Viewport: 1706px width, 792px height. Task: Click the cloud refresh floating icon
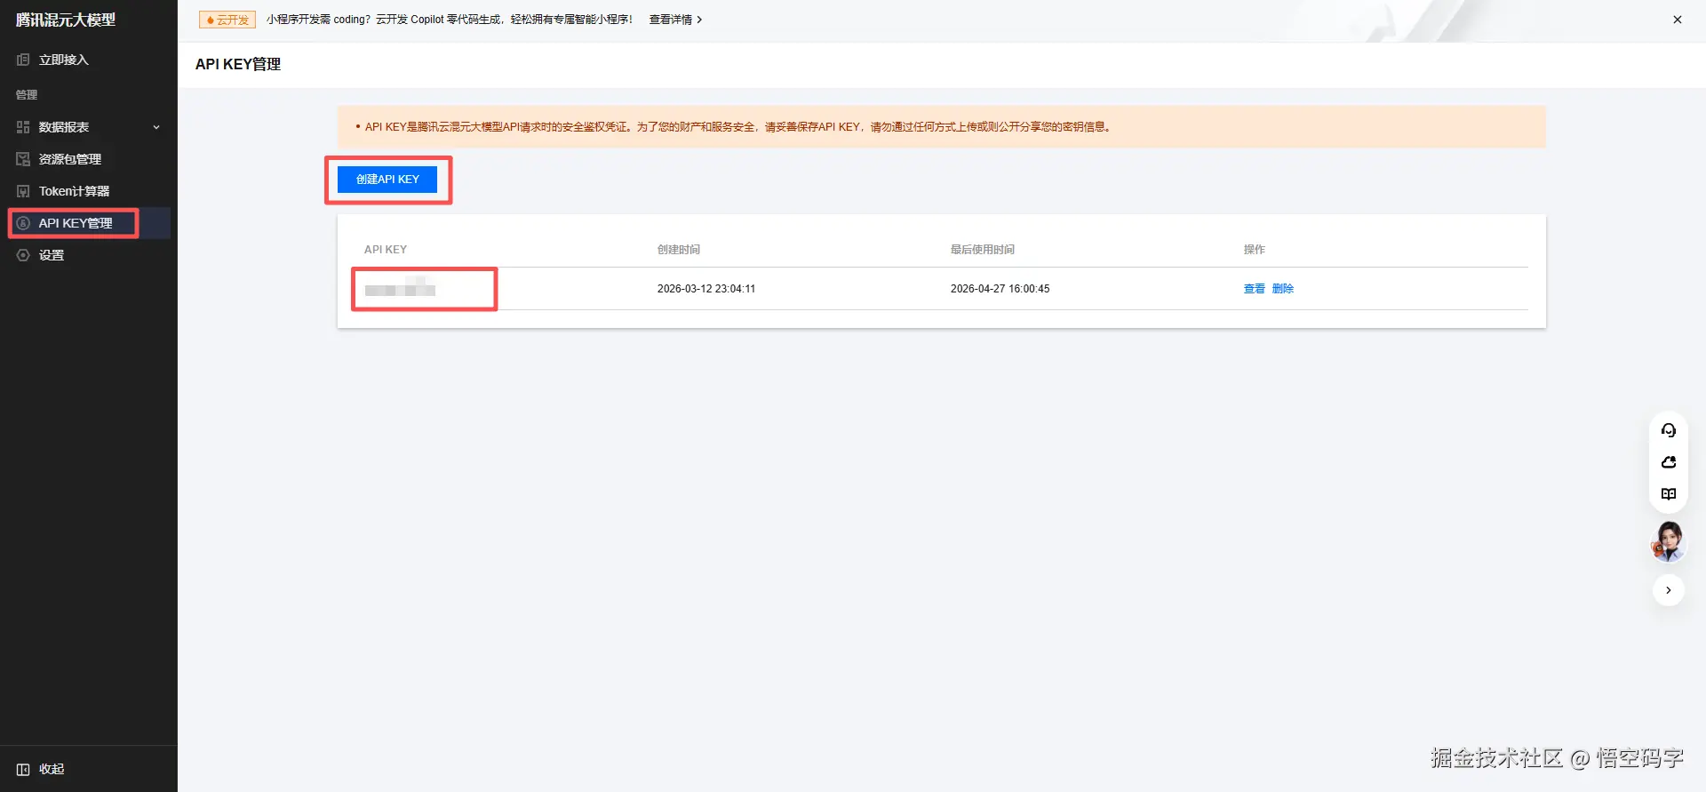point(1669,462)
